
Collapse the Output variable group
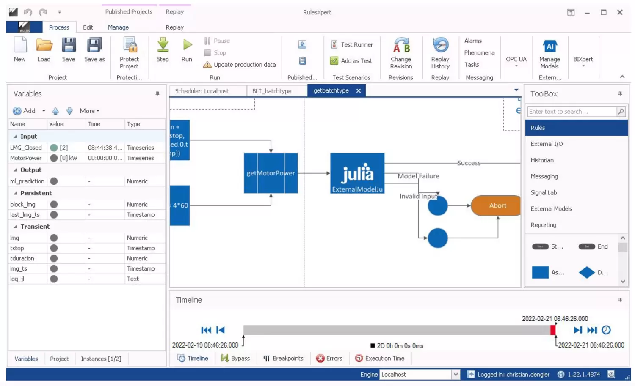15,170
